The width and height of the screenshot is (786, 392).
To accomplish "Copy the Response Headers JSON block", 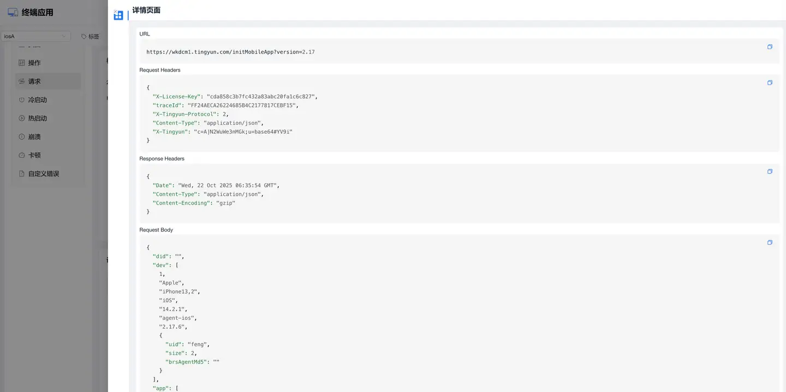I will click(770, 171).
